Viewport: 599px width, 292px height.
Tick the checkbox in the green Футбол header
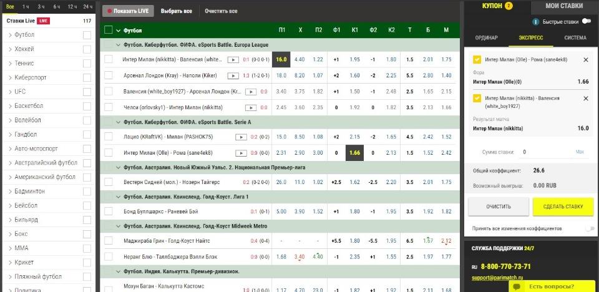click(109, 30)
